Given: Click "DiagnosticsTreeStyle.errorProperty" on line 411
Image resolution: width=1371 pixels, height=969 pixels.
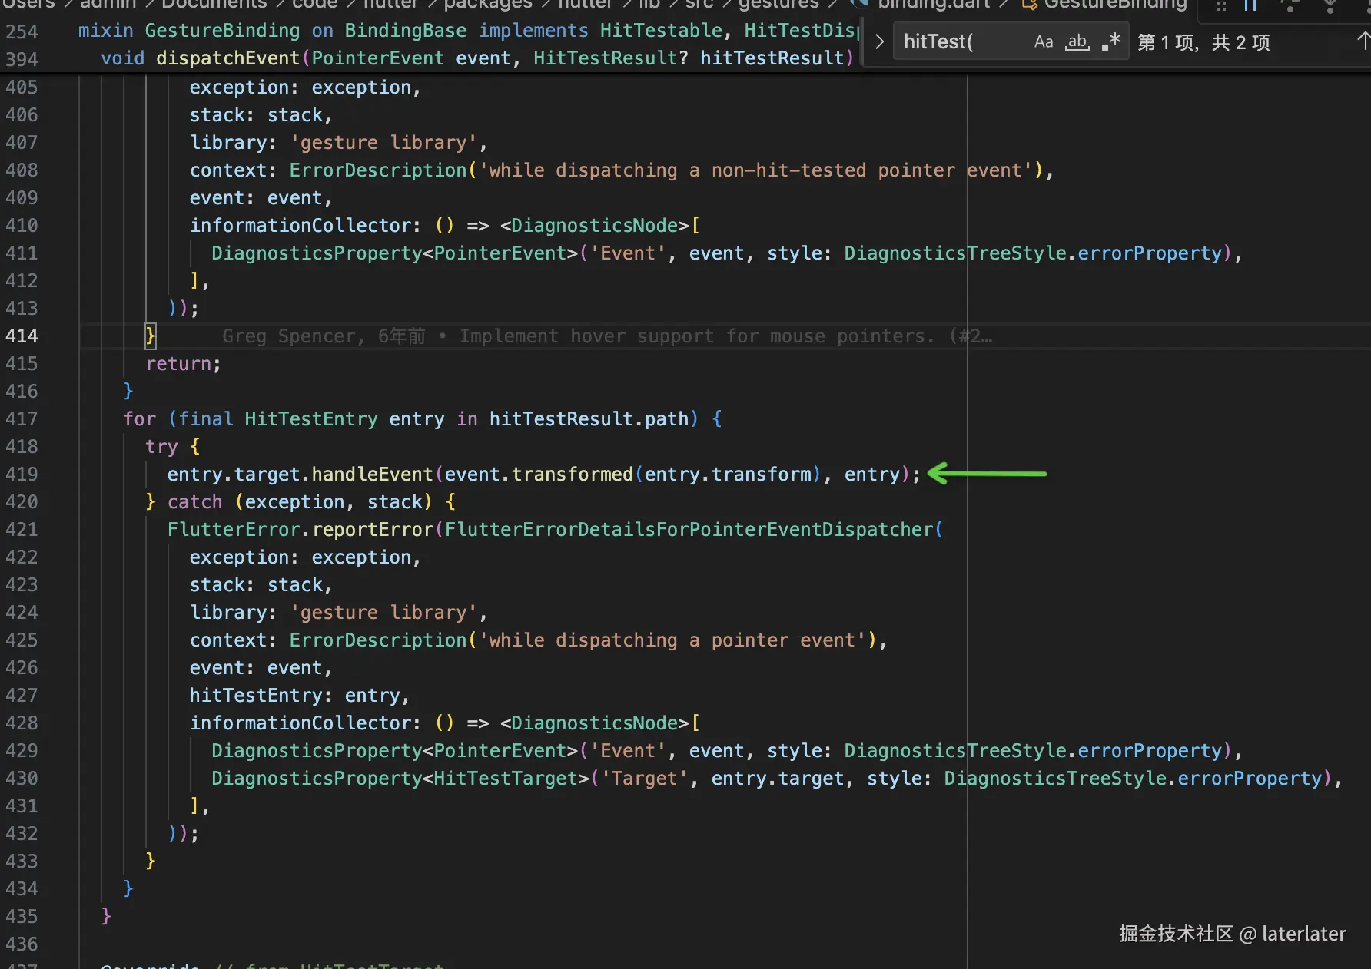Looking at the screenshot, I should (x=1033, y=253).
